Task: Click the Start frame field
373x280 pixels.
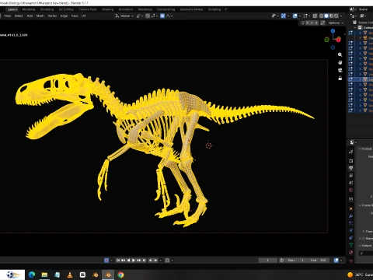Action: [x=296, y=261]
